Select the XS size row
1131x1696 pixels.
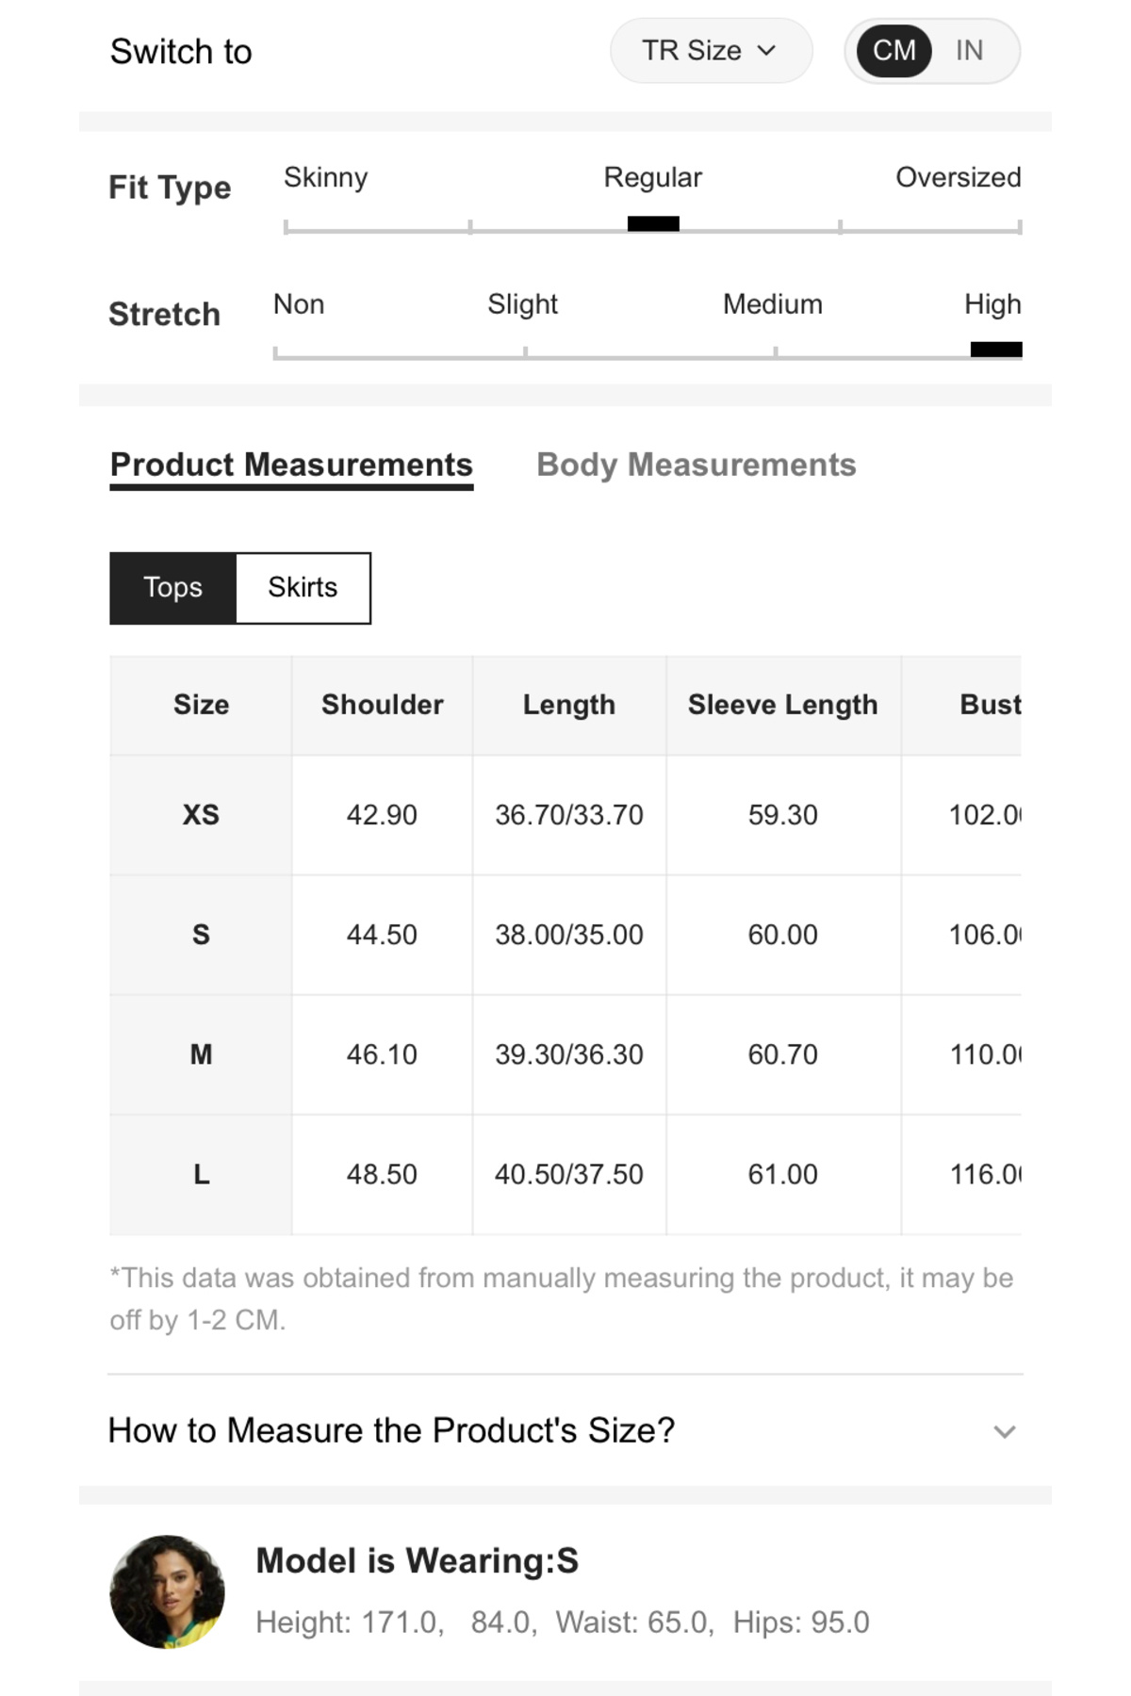pyautogui.click(x=201, y=815)
